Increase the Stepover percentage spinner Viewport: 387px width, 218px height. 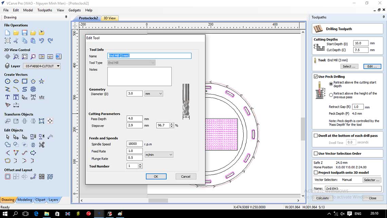tap(171, 124)
